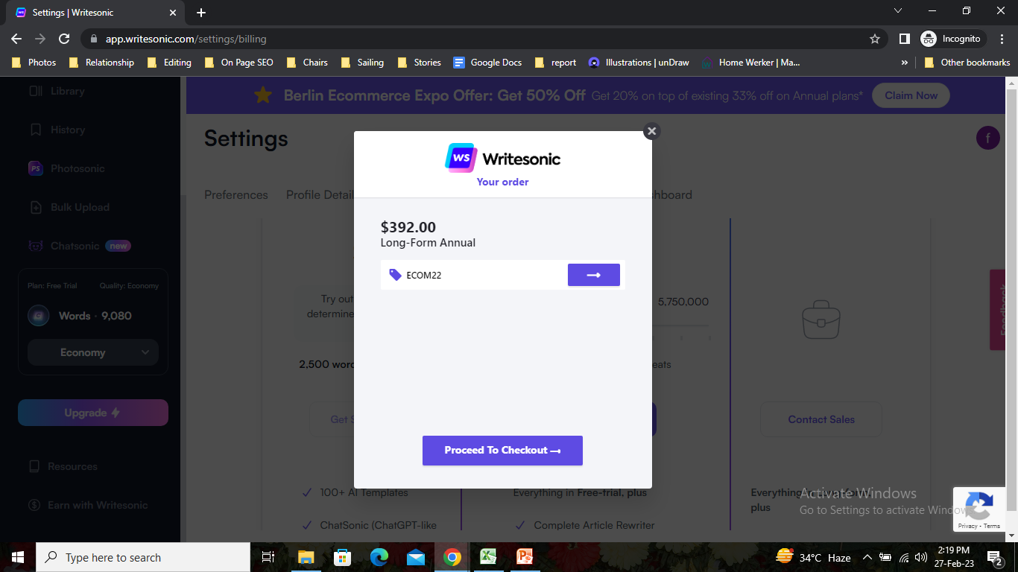
Task: Click the taskbar search box
Action: click(x=143, y=557)
